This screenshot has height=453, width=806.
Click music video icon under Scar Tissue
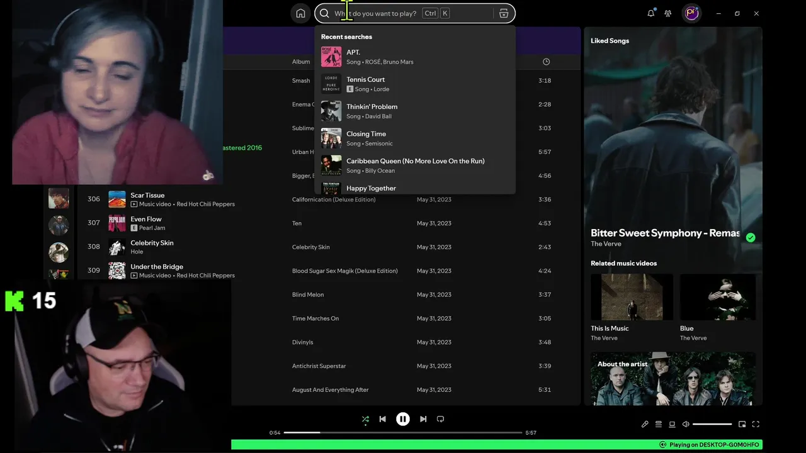point(134,204)
